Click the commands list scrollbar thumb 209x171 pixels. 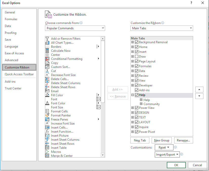103,72
